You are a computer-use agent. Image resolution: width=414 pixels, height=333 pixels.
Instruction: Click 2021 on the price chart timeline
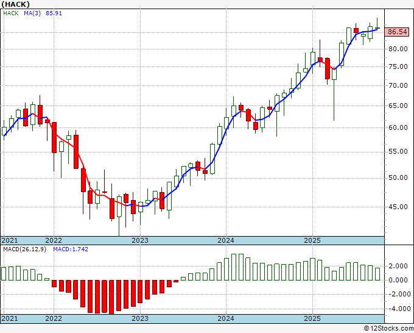tap(10, 240)
